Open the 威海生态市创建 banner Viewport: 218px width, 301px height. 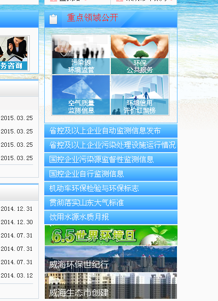point(111,286)
